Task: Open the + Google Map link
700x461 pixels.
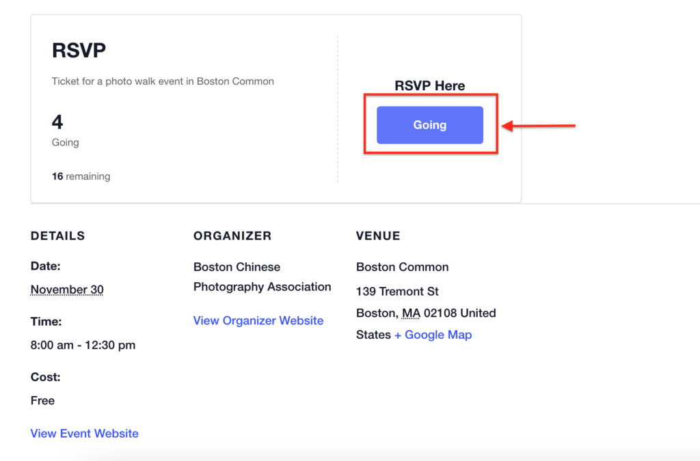Action: [x=433, y=335]
